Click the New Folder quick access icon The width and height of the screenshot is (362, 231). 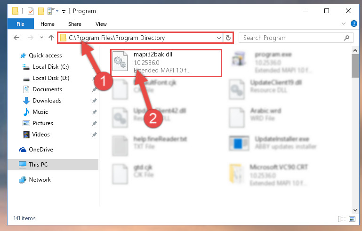(x=41, y=11)
